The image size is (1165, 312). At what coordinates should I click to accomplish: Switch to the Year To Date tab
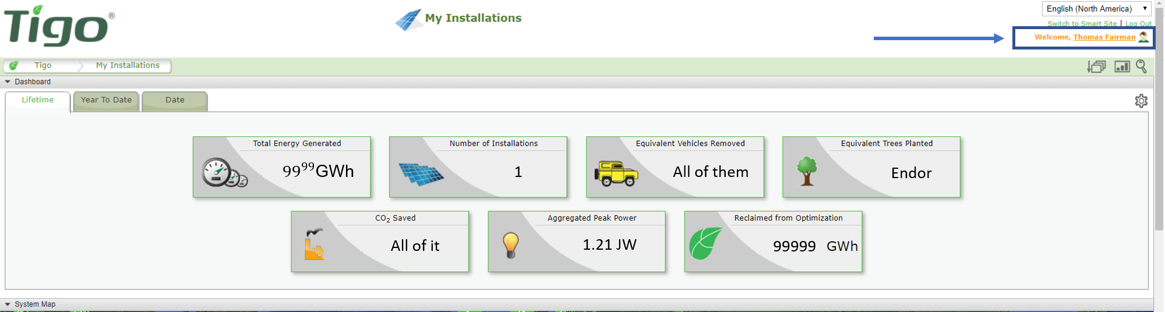(x=106, y=100)
